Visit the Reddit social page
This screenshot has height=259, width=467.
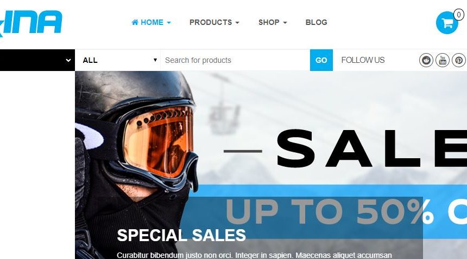[426, 60]
